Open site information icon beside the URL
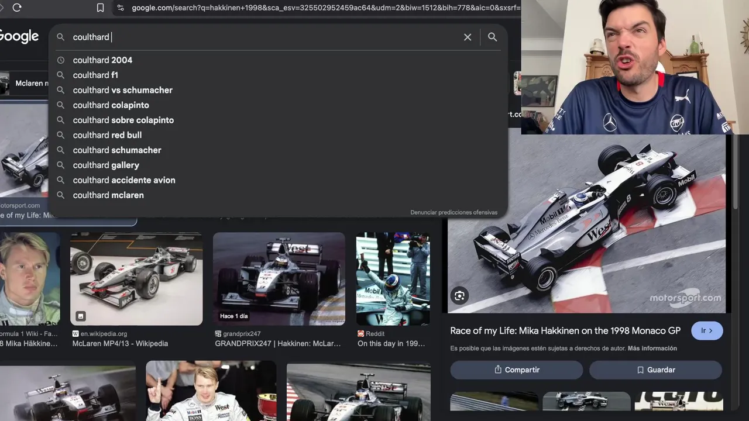This screenshot has height=421, width=749. (120, 8)
